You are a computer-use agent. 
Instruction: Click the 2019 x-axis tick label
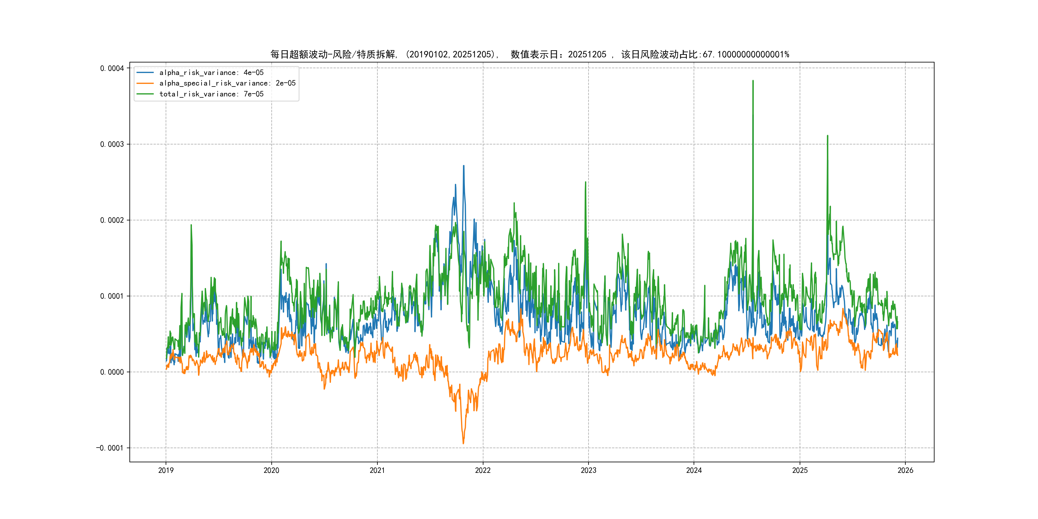[166, 470]
